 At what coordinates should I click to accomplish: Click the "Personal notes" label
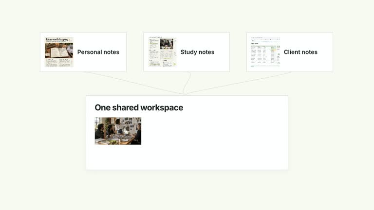(98, 52)
